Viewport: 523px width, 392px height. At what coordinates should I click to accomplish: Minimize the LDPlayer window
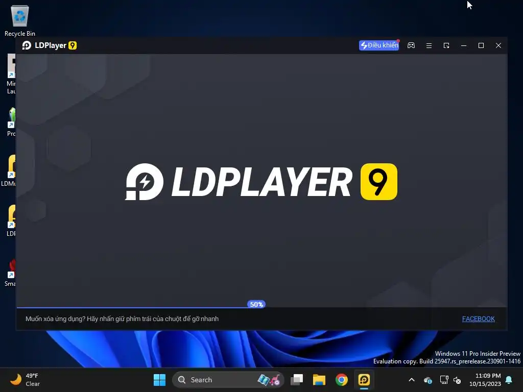[464, 45]
